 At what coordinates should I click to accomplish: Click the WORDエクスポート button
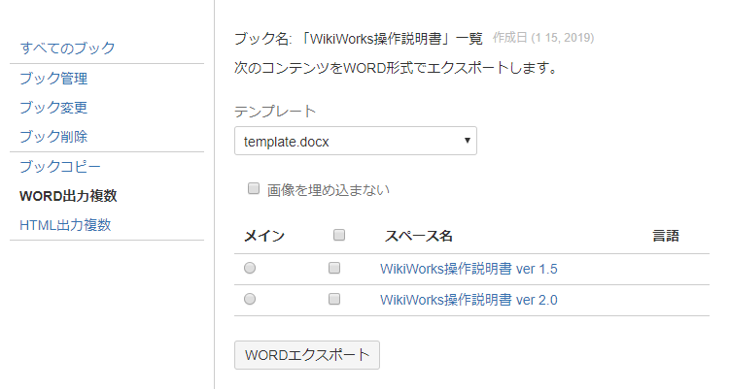click(307, 355)
